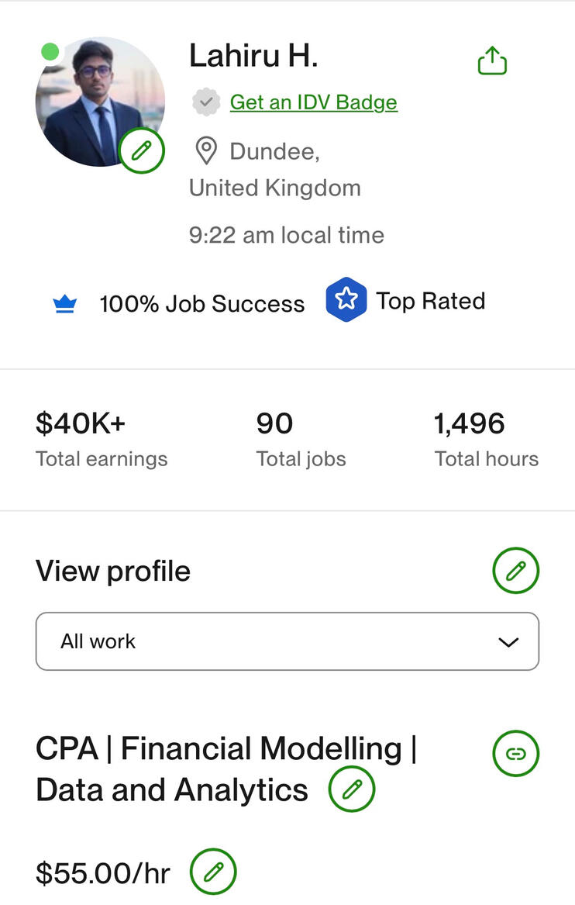This screenshot has width=575, height=905.
Task: Edit profile photo via pencil icon
Action: (141, 150)
